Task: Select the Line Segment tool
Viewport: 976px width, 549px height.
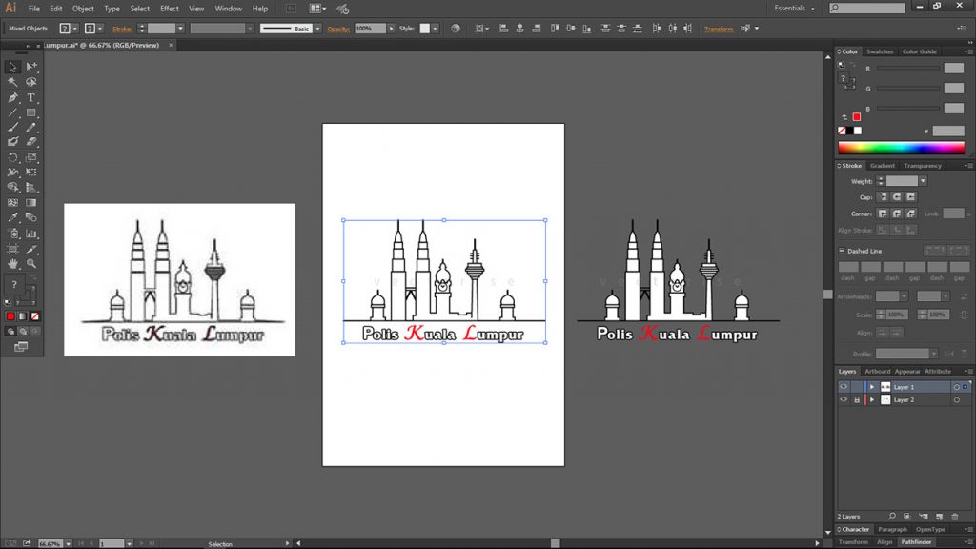Action: [x=12, y=112]
